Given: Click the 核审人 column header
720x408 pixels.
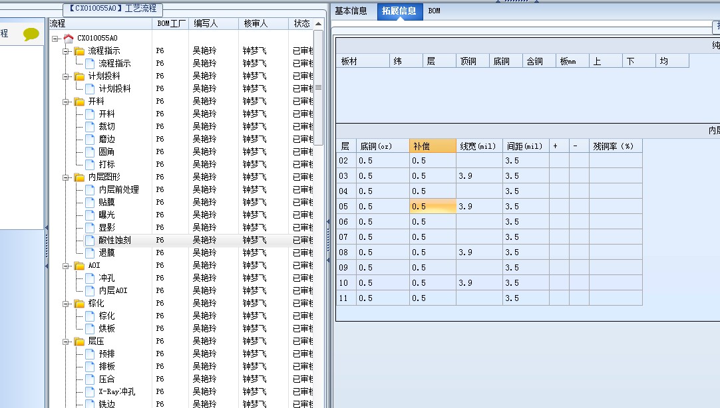Looking at the screenshot, I should [264, 24].
